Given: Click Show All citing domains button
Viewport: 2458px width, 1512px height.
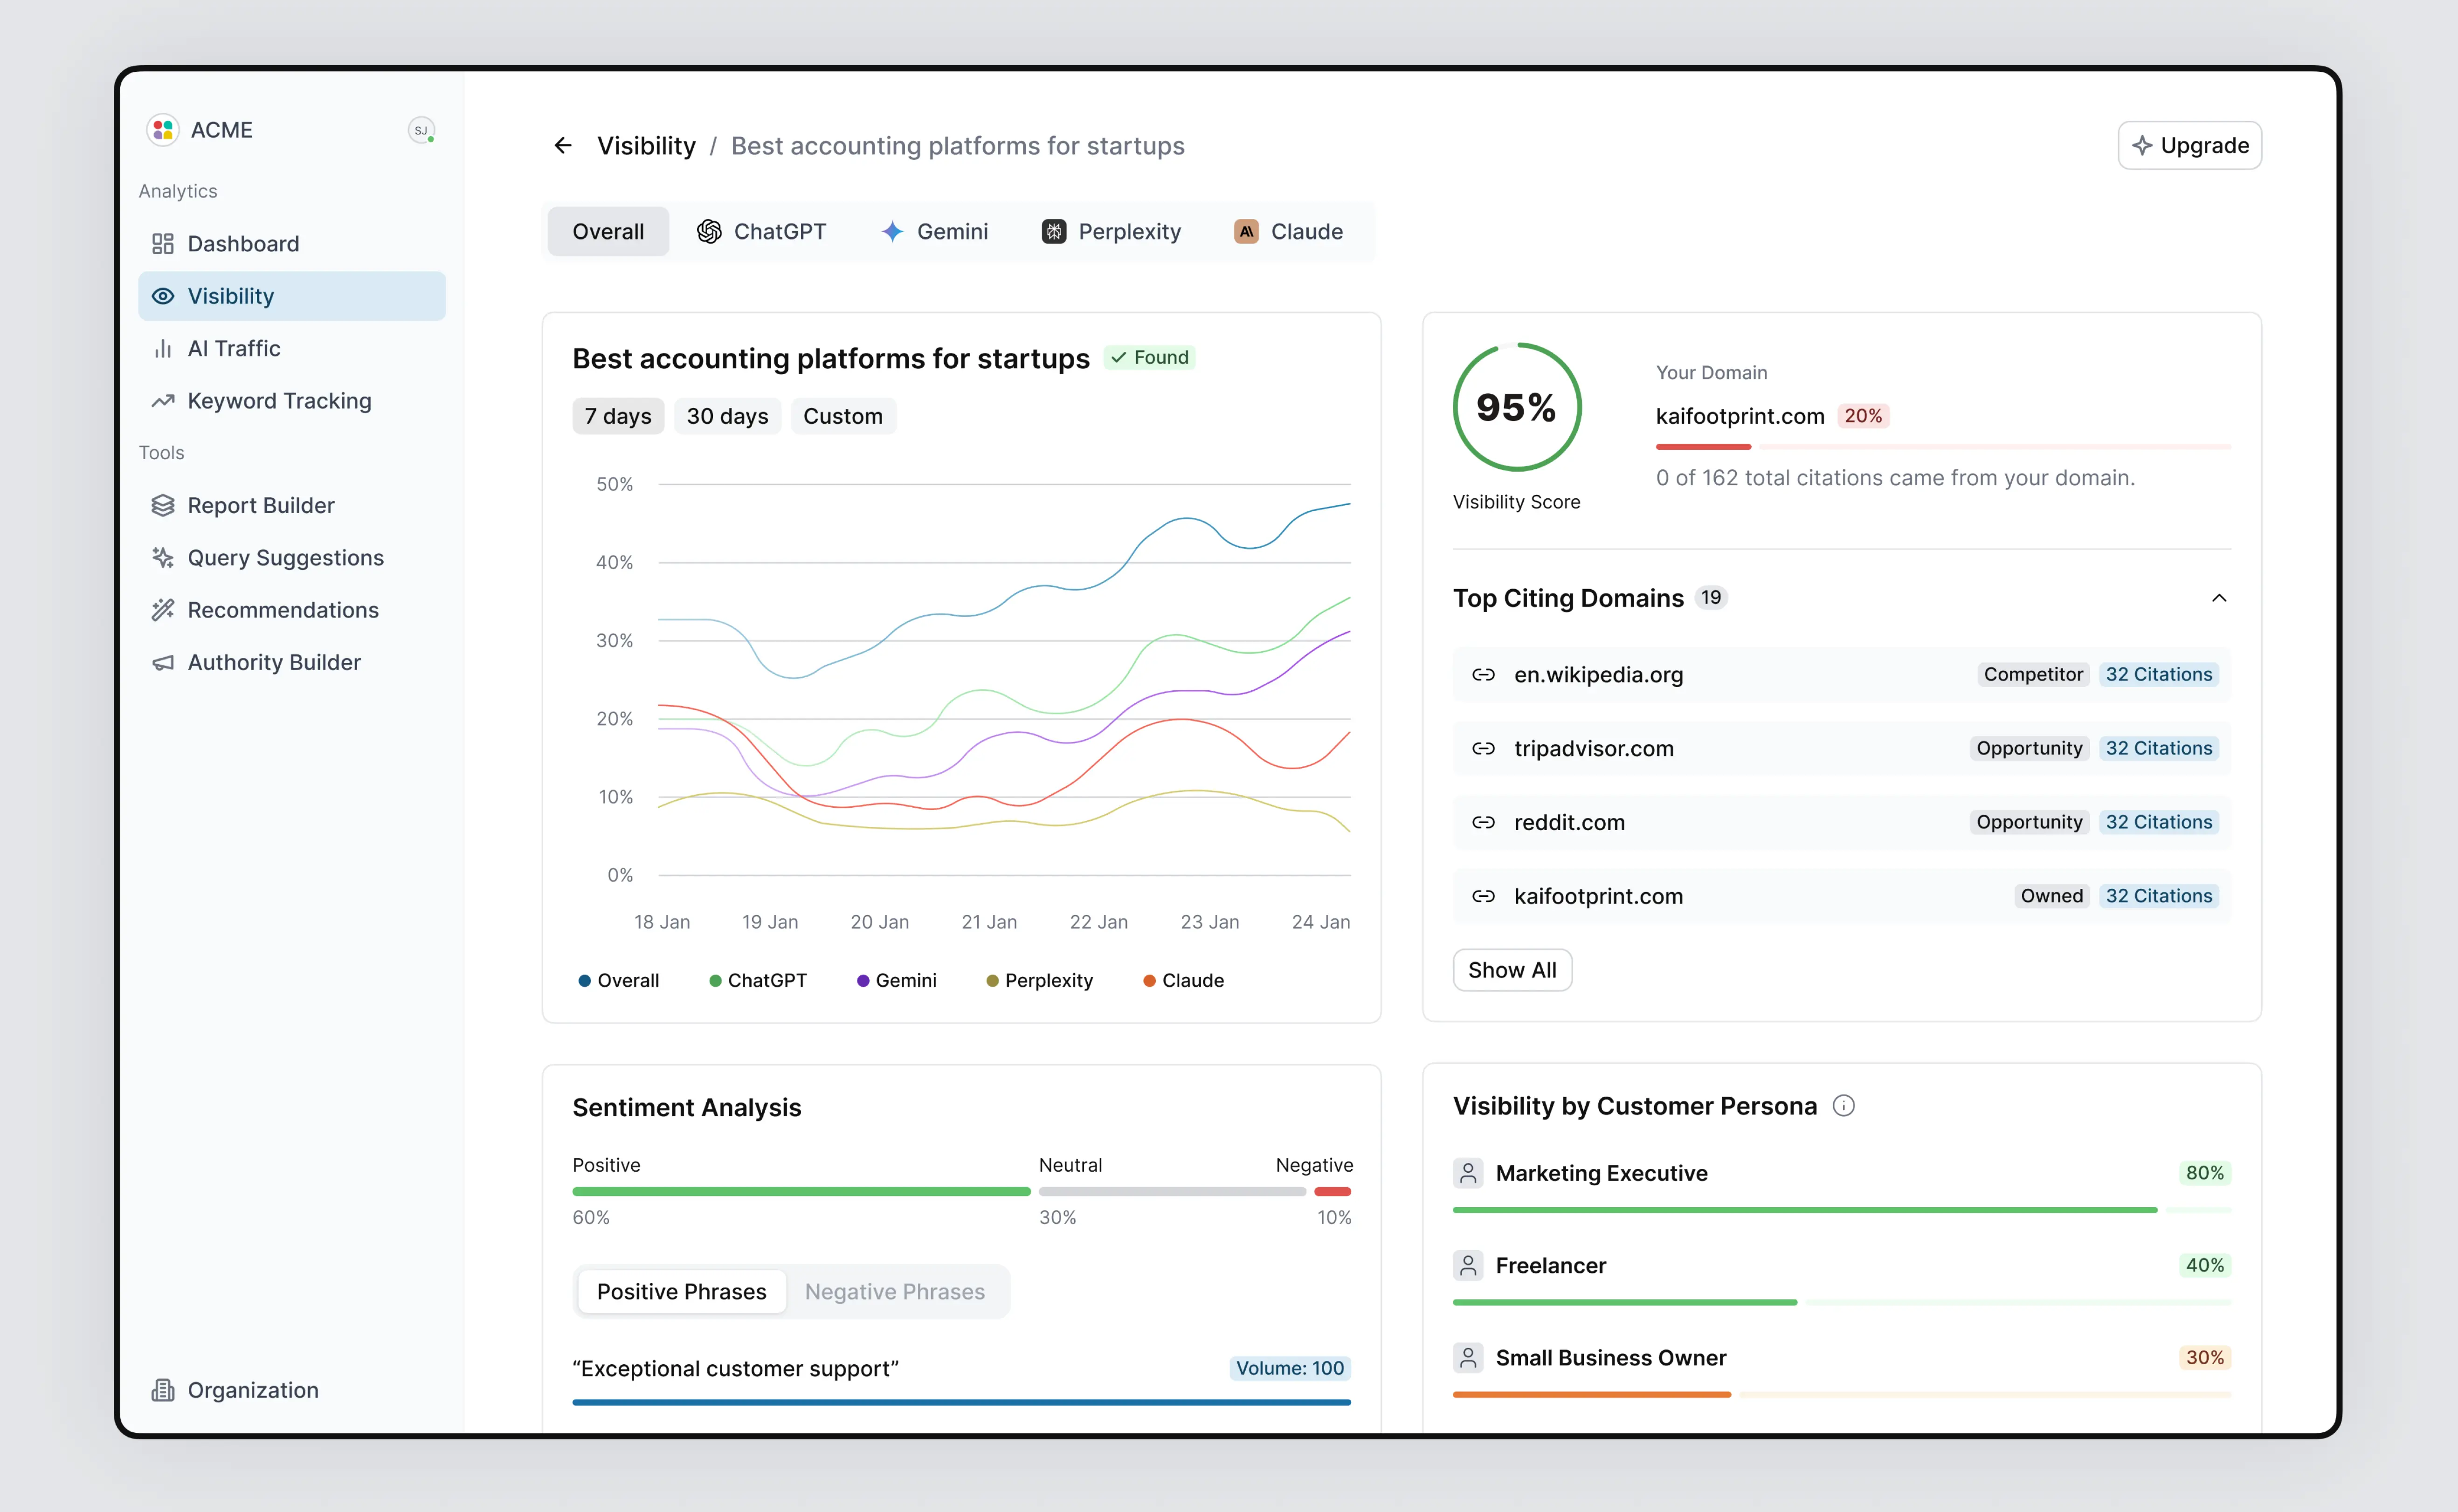Looking at the screenshot, I should click(1511, 970).
